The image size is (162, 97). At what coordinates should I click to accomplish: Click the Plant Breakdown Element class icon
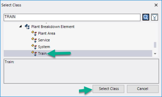tap(27, 27)
